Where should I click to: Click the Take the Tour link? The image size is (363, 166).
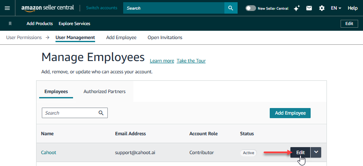coord(191,61)
